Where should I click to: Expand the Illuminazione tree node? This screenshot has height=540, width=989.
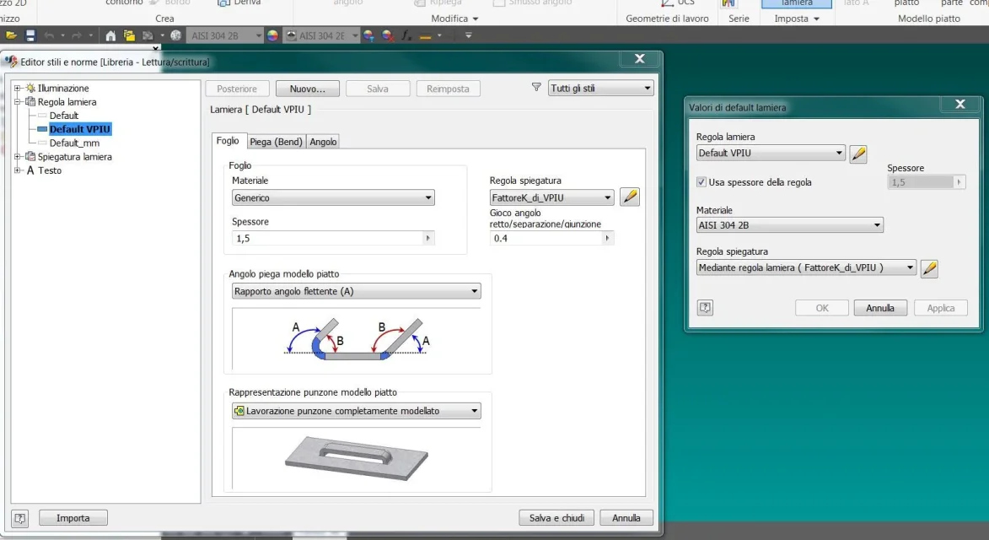click(x=17, y=89)
